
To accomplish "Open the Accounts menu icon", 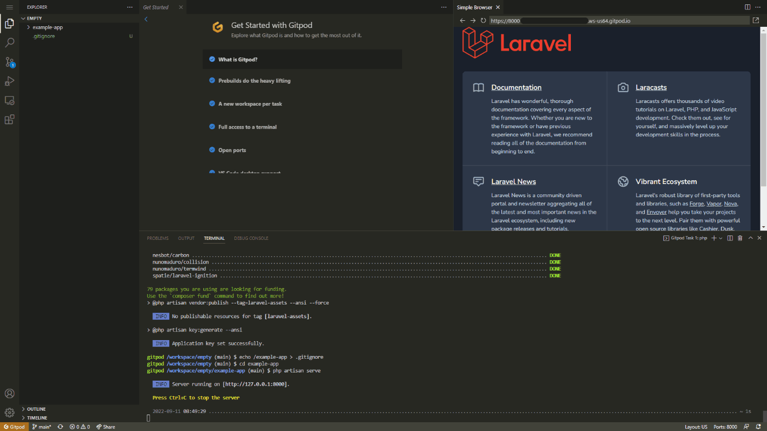I will tap(9, 393).
